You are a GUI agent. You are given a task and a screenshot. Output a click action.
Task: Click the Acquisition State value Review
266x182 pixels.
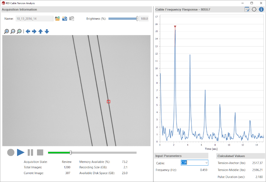coord(67,162)
